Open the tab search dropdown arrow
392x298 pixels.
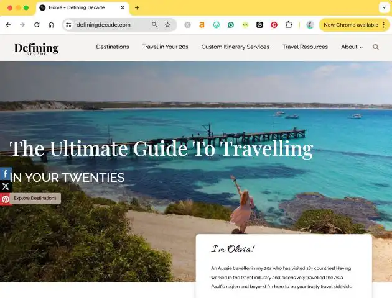385,7
